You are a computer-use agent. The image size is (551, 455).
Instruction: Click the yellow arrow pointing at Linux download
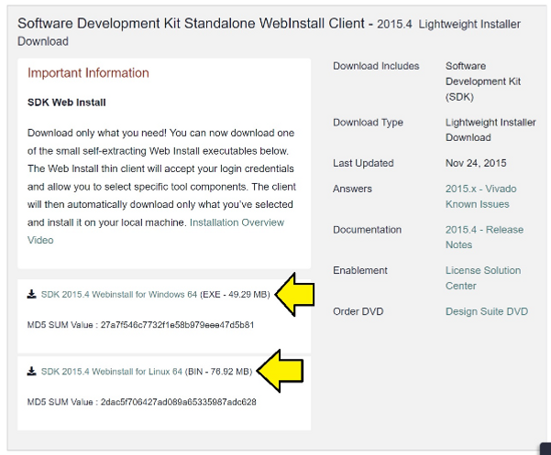coord(279,371)
